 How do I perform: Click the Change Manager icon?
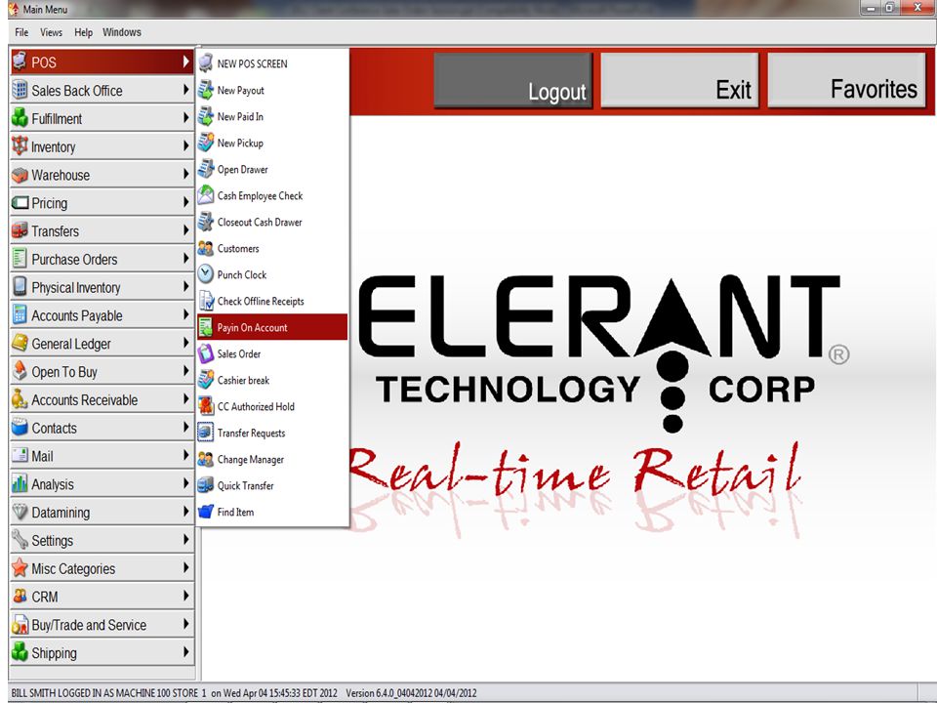click(206, 459)
